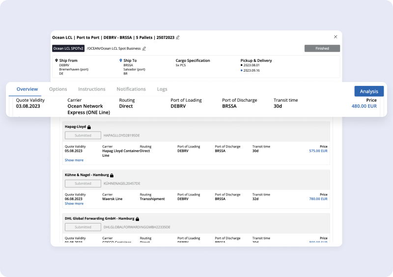Go to the Notifications tab
The height and width of the screenshot is (277, 393).
(x=131, y=89)
